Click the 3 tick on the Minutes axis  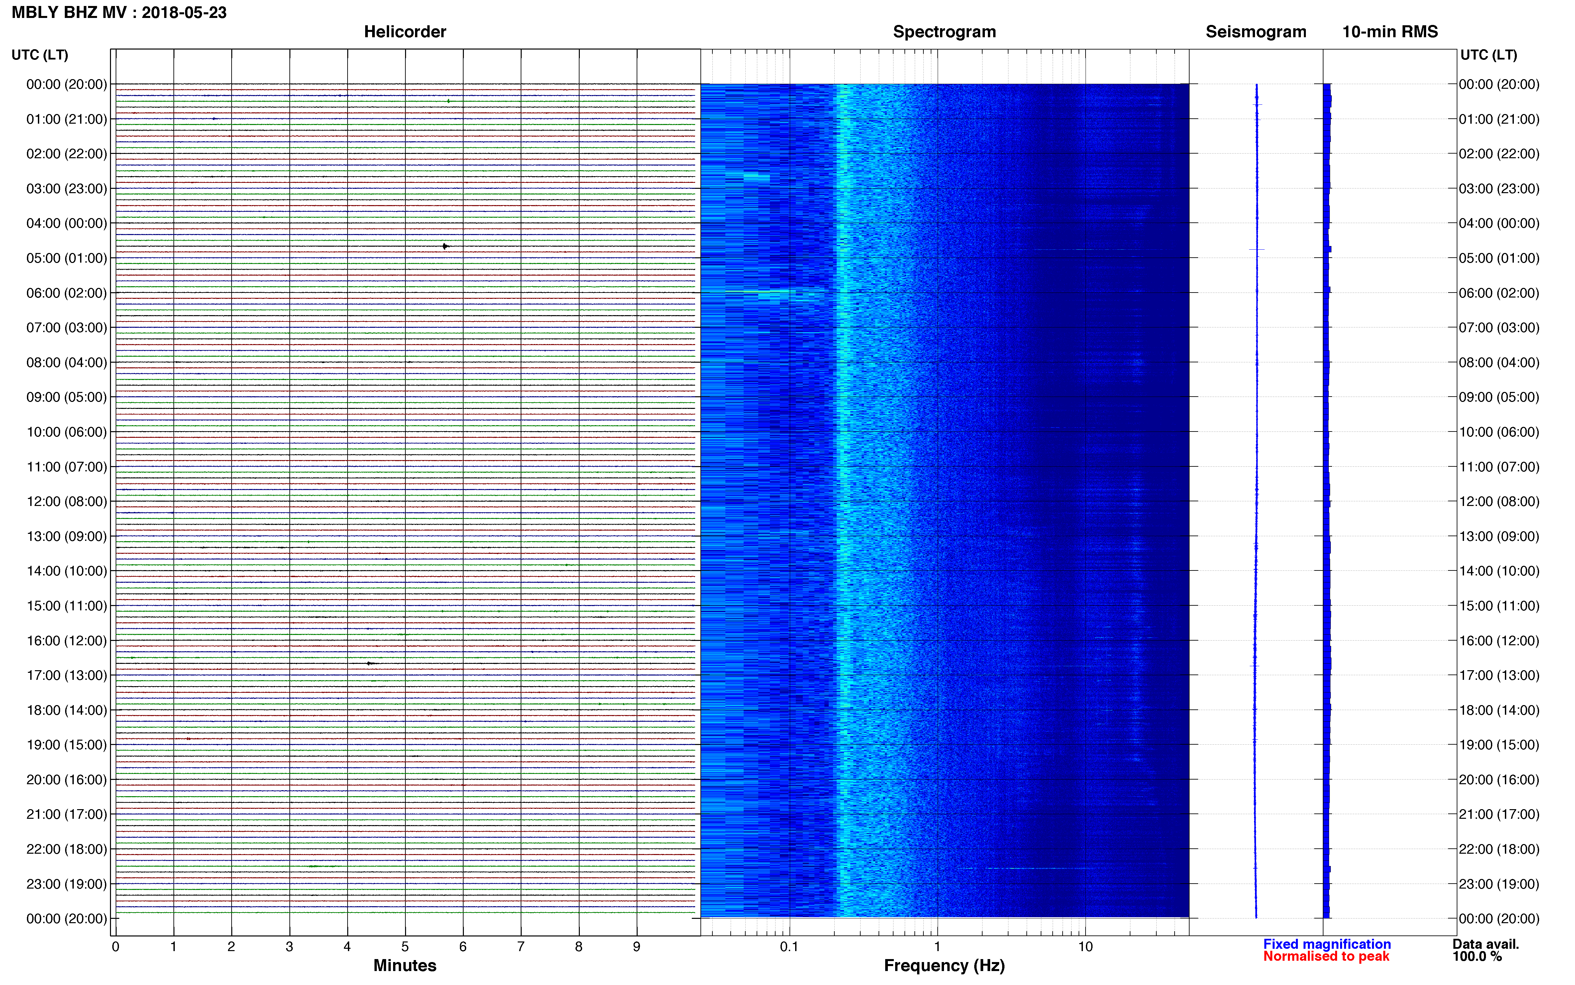pos(289,946)
